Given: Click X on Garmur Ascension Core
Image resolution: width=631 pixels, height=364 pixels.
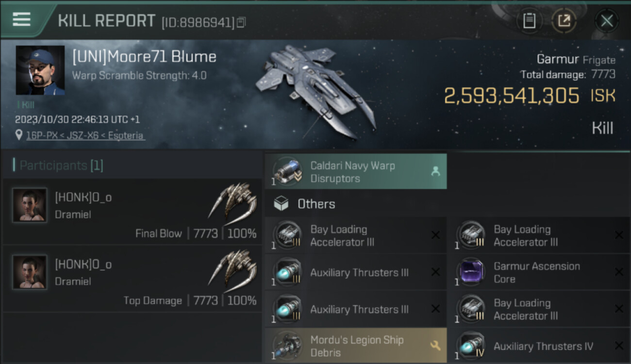Looking at the screenshot, I should pos(619,272).
